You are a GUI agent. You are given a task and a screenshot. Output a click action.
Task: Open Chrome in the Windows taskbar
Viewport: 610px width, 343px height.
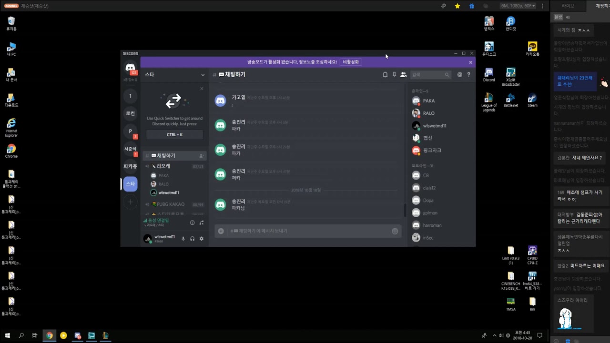point(49,335)
